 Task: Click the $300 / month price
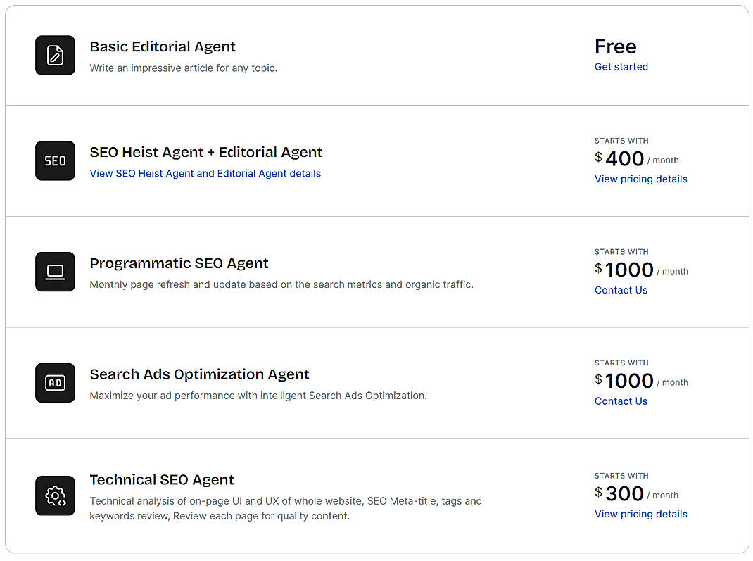pos(637,493)
